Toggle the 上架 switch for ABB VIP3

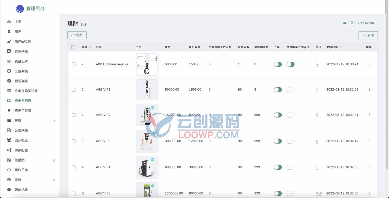278,141
